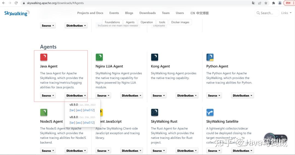Open the browser extensions puzzle icon

click(x=273, y=3)
